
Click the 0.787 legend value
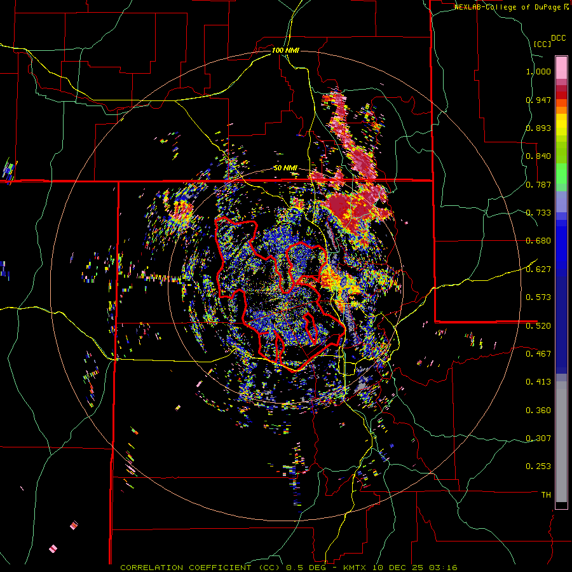pyautogui.click(x=538, y=184)
